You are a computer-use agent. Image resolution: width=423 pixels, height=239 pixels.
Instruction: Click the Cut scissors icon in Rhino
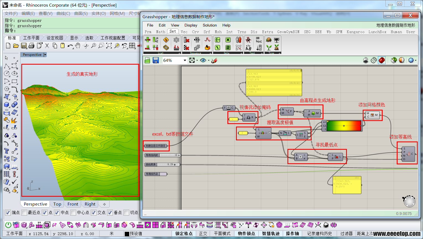(x=47, y=46)
